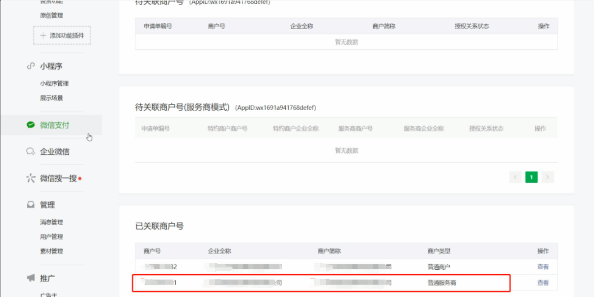Click the green 微信支付 icon

[30, 125]
